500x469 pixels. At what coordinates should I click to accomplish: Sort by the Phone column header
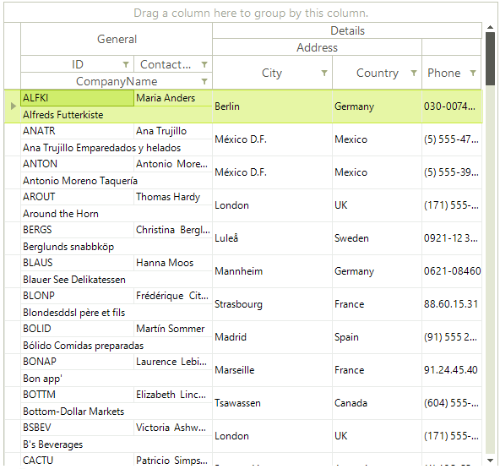pos(451,73)
